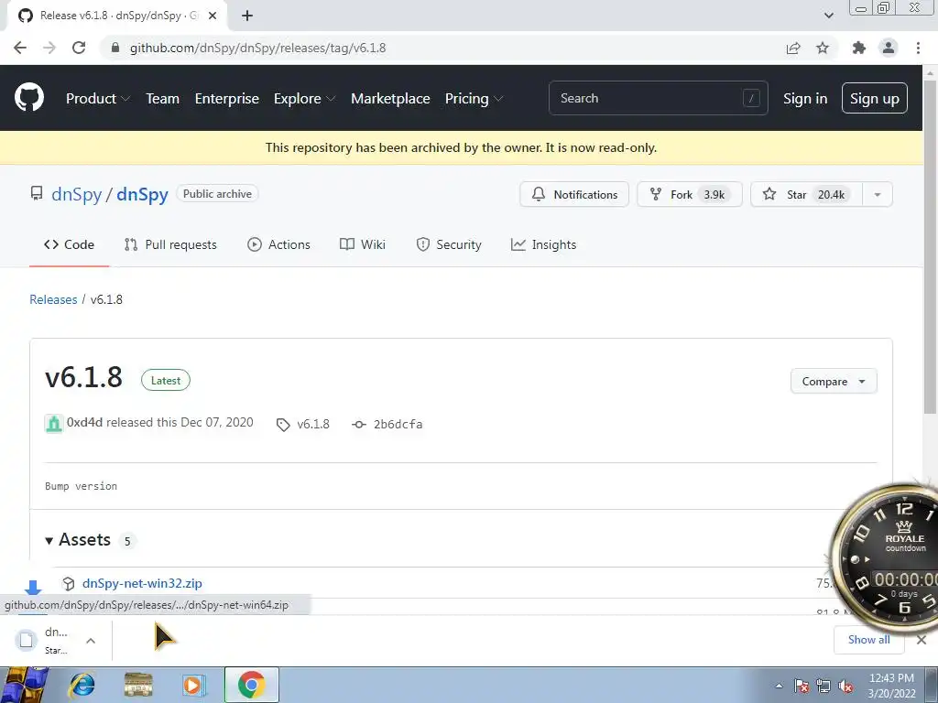Open the dnSpy owner link

pos(77,194)
